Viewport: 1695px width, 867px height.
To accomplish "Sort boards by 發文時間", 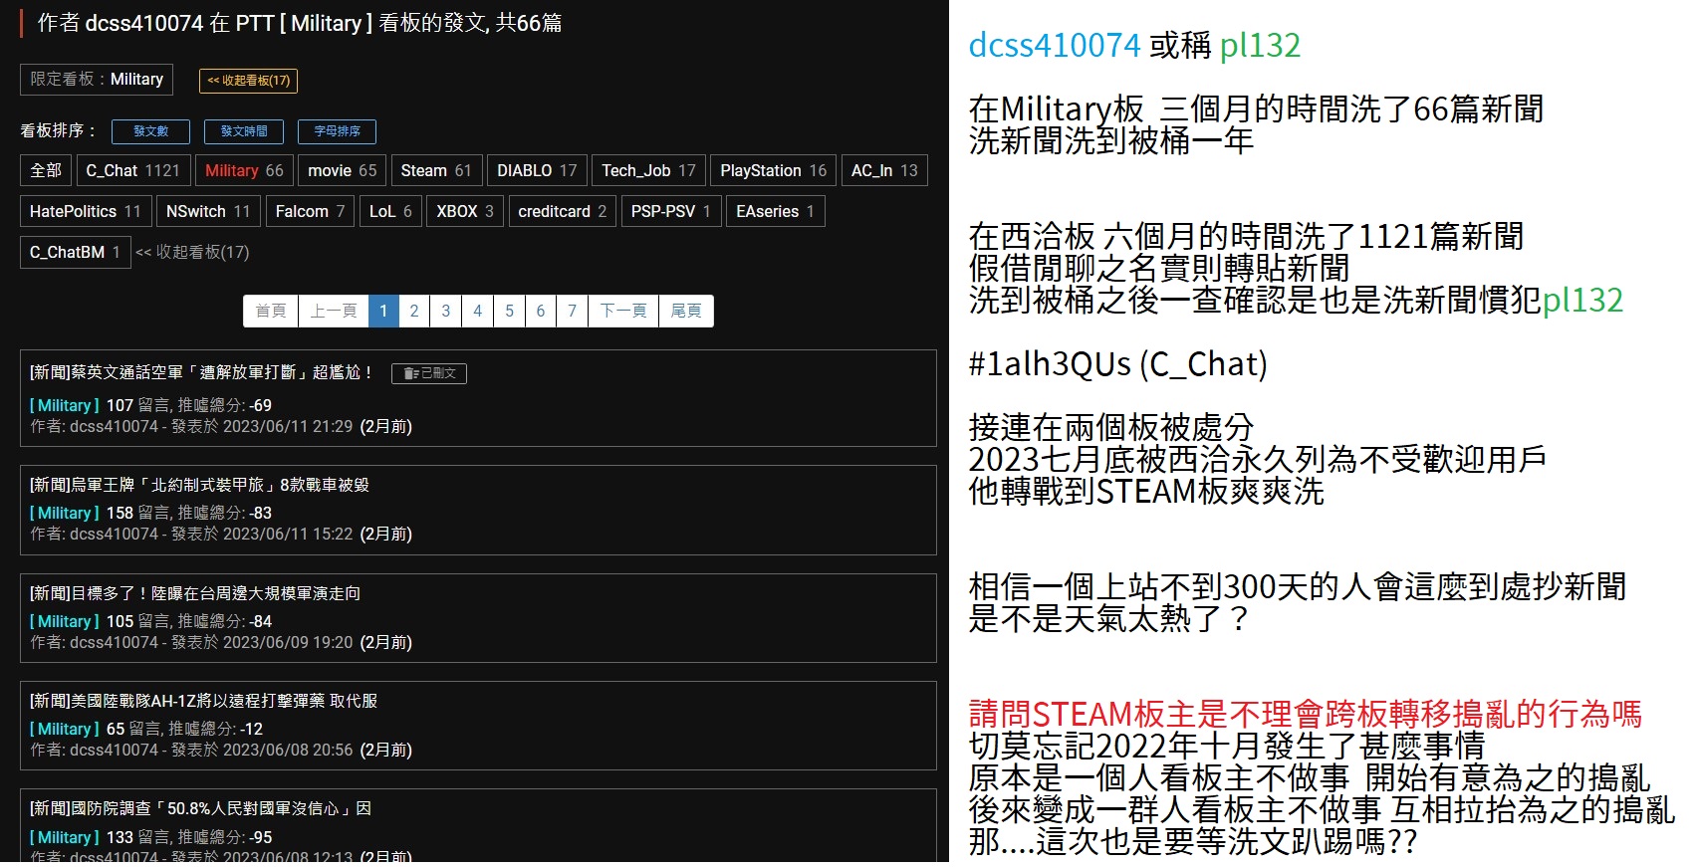I will coord(244,131).
